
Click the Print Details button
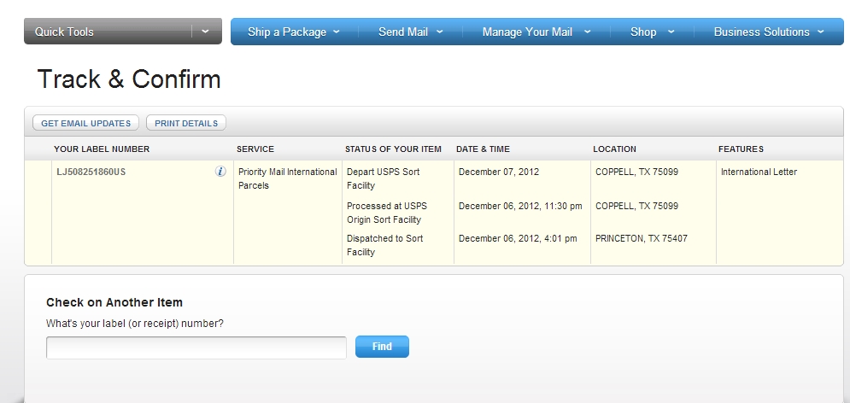[186, 123]
